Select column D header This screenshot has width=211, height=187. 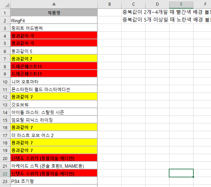pos(157,4)
